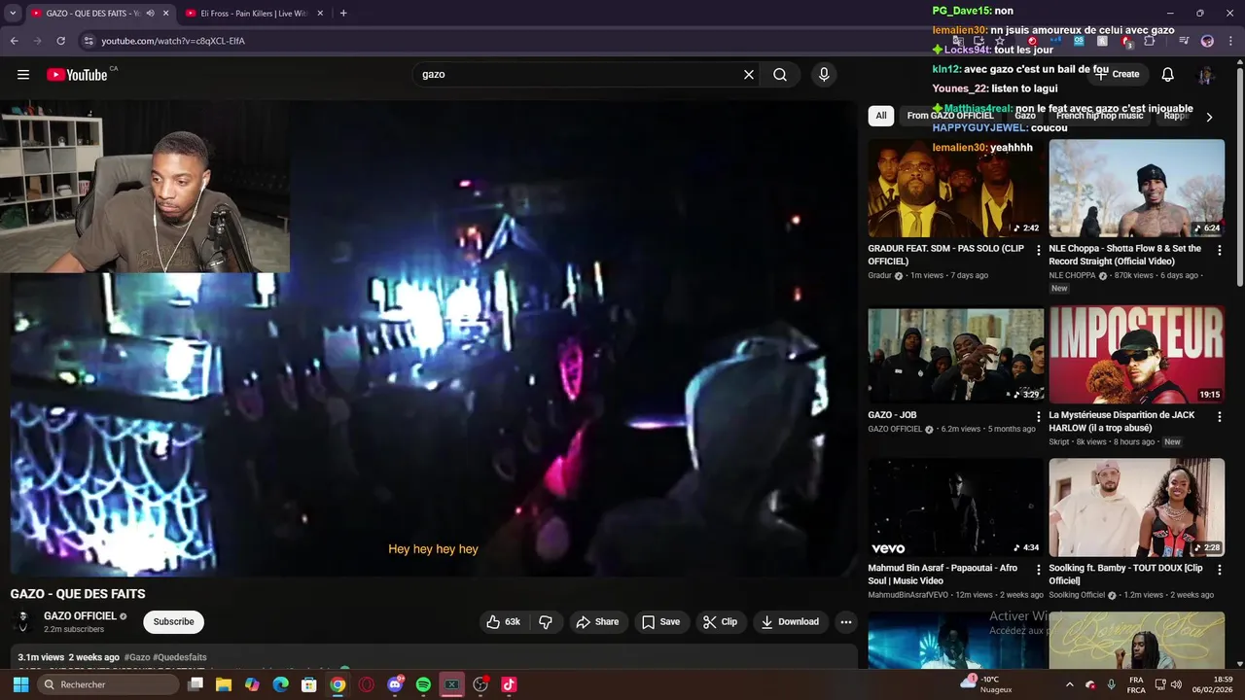Open Microsoft Edge from the taskbar
1245x700 pixels.
(x=281, y=684)
